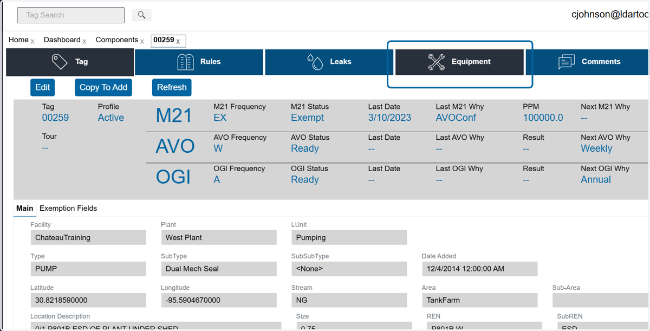The image size is (650, 331).
Task: Click the Facility field ChateauTraining
Action: [x=88, y=237]
